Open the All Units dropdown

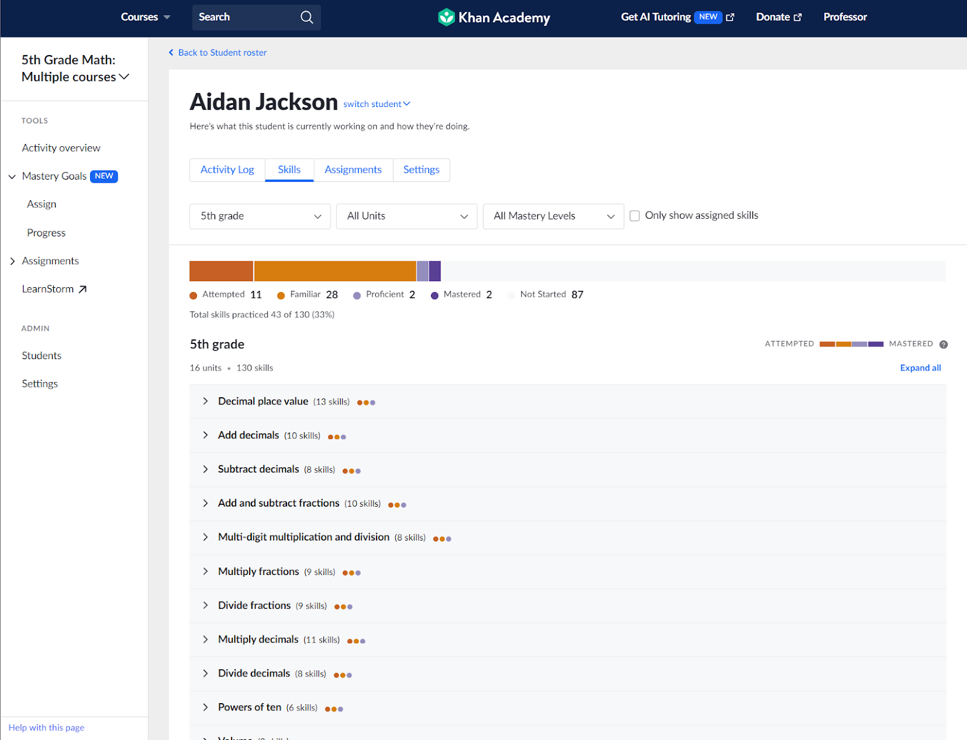click(406, 216)
